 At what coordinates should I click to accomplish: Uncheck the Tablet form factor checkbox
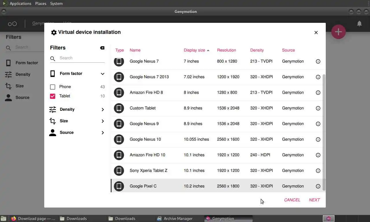pos(53,96)
